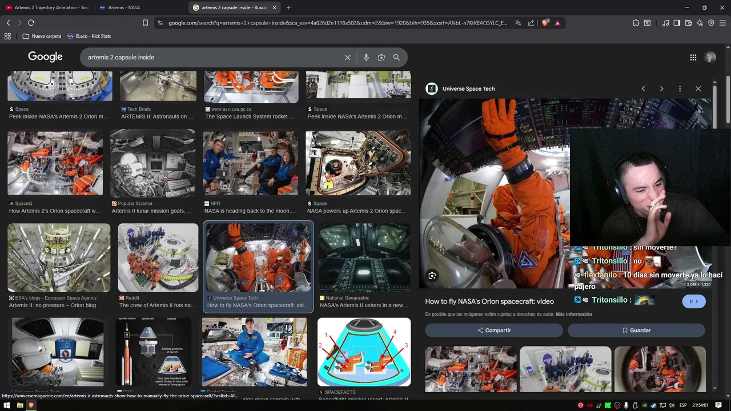Show next image in preview panel
This screenshot has width=731, height=411.
[x=661, y=88]
